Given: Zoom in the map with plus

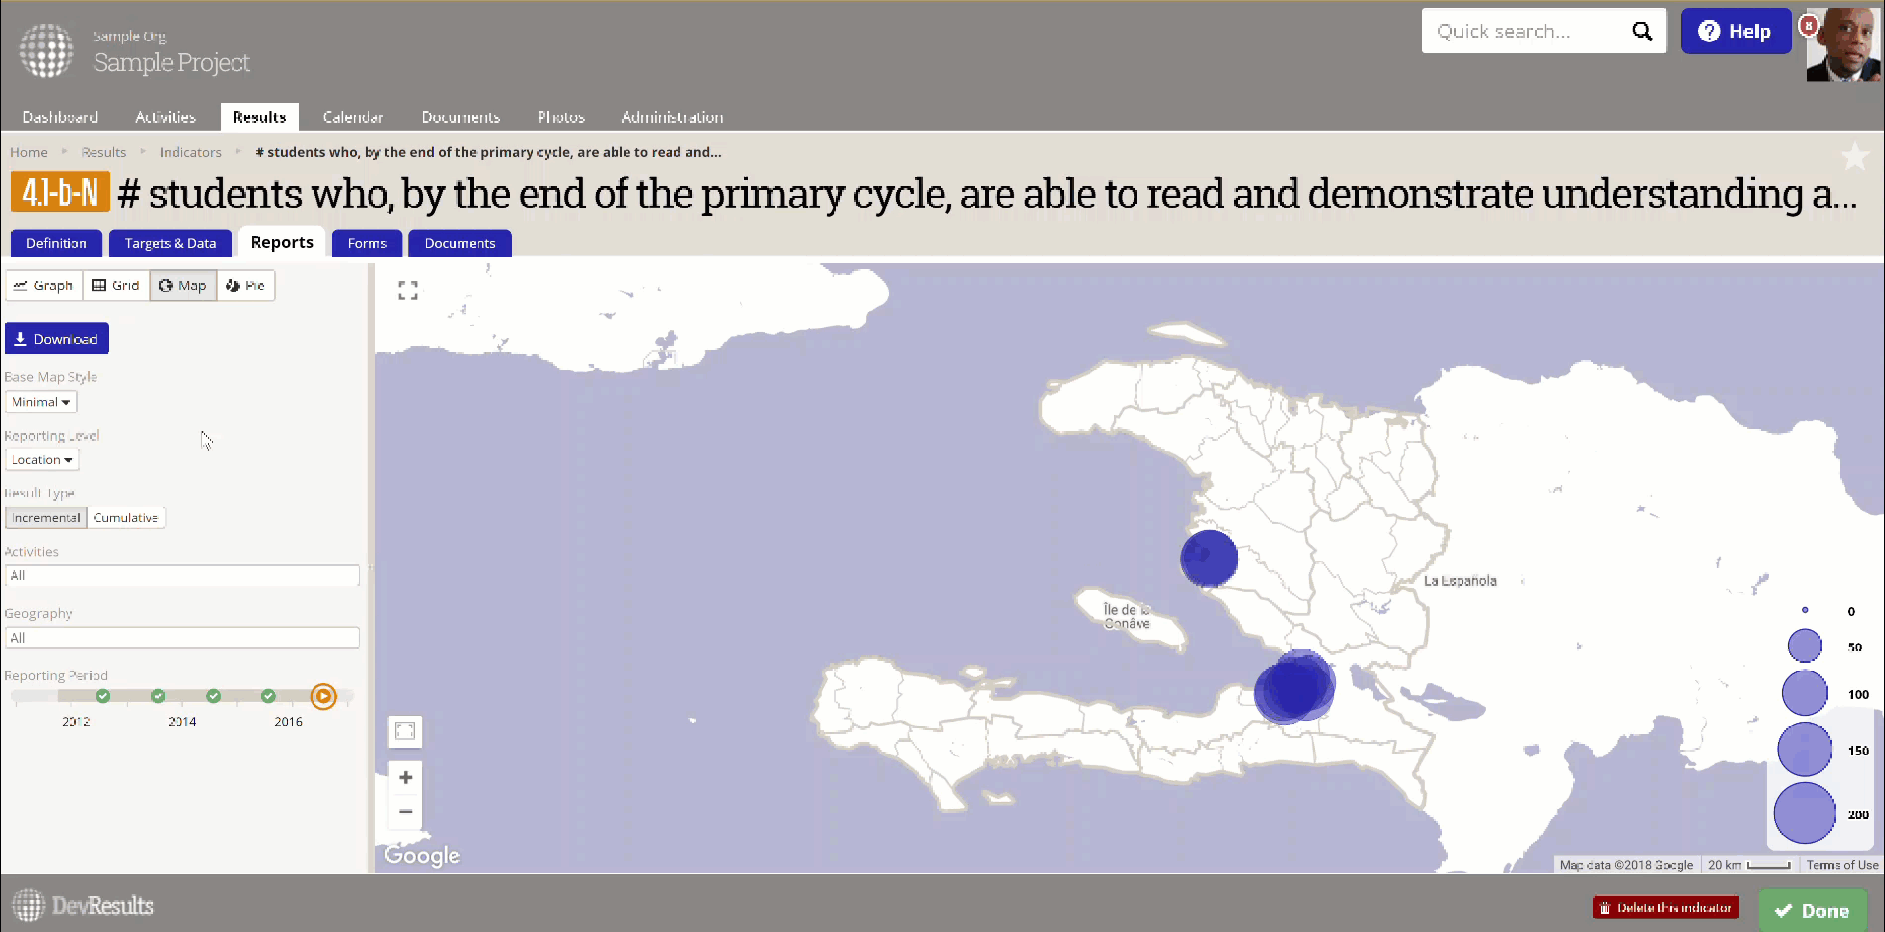Looking at the screenshot, I should (406, 777).
